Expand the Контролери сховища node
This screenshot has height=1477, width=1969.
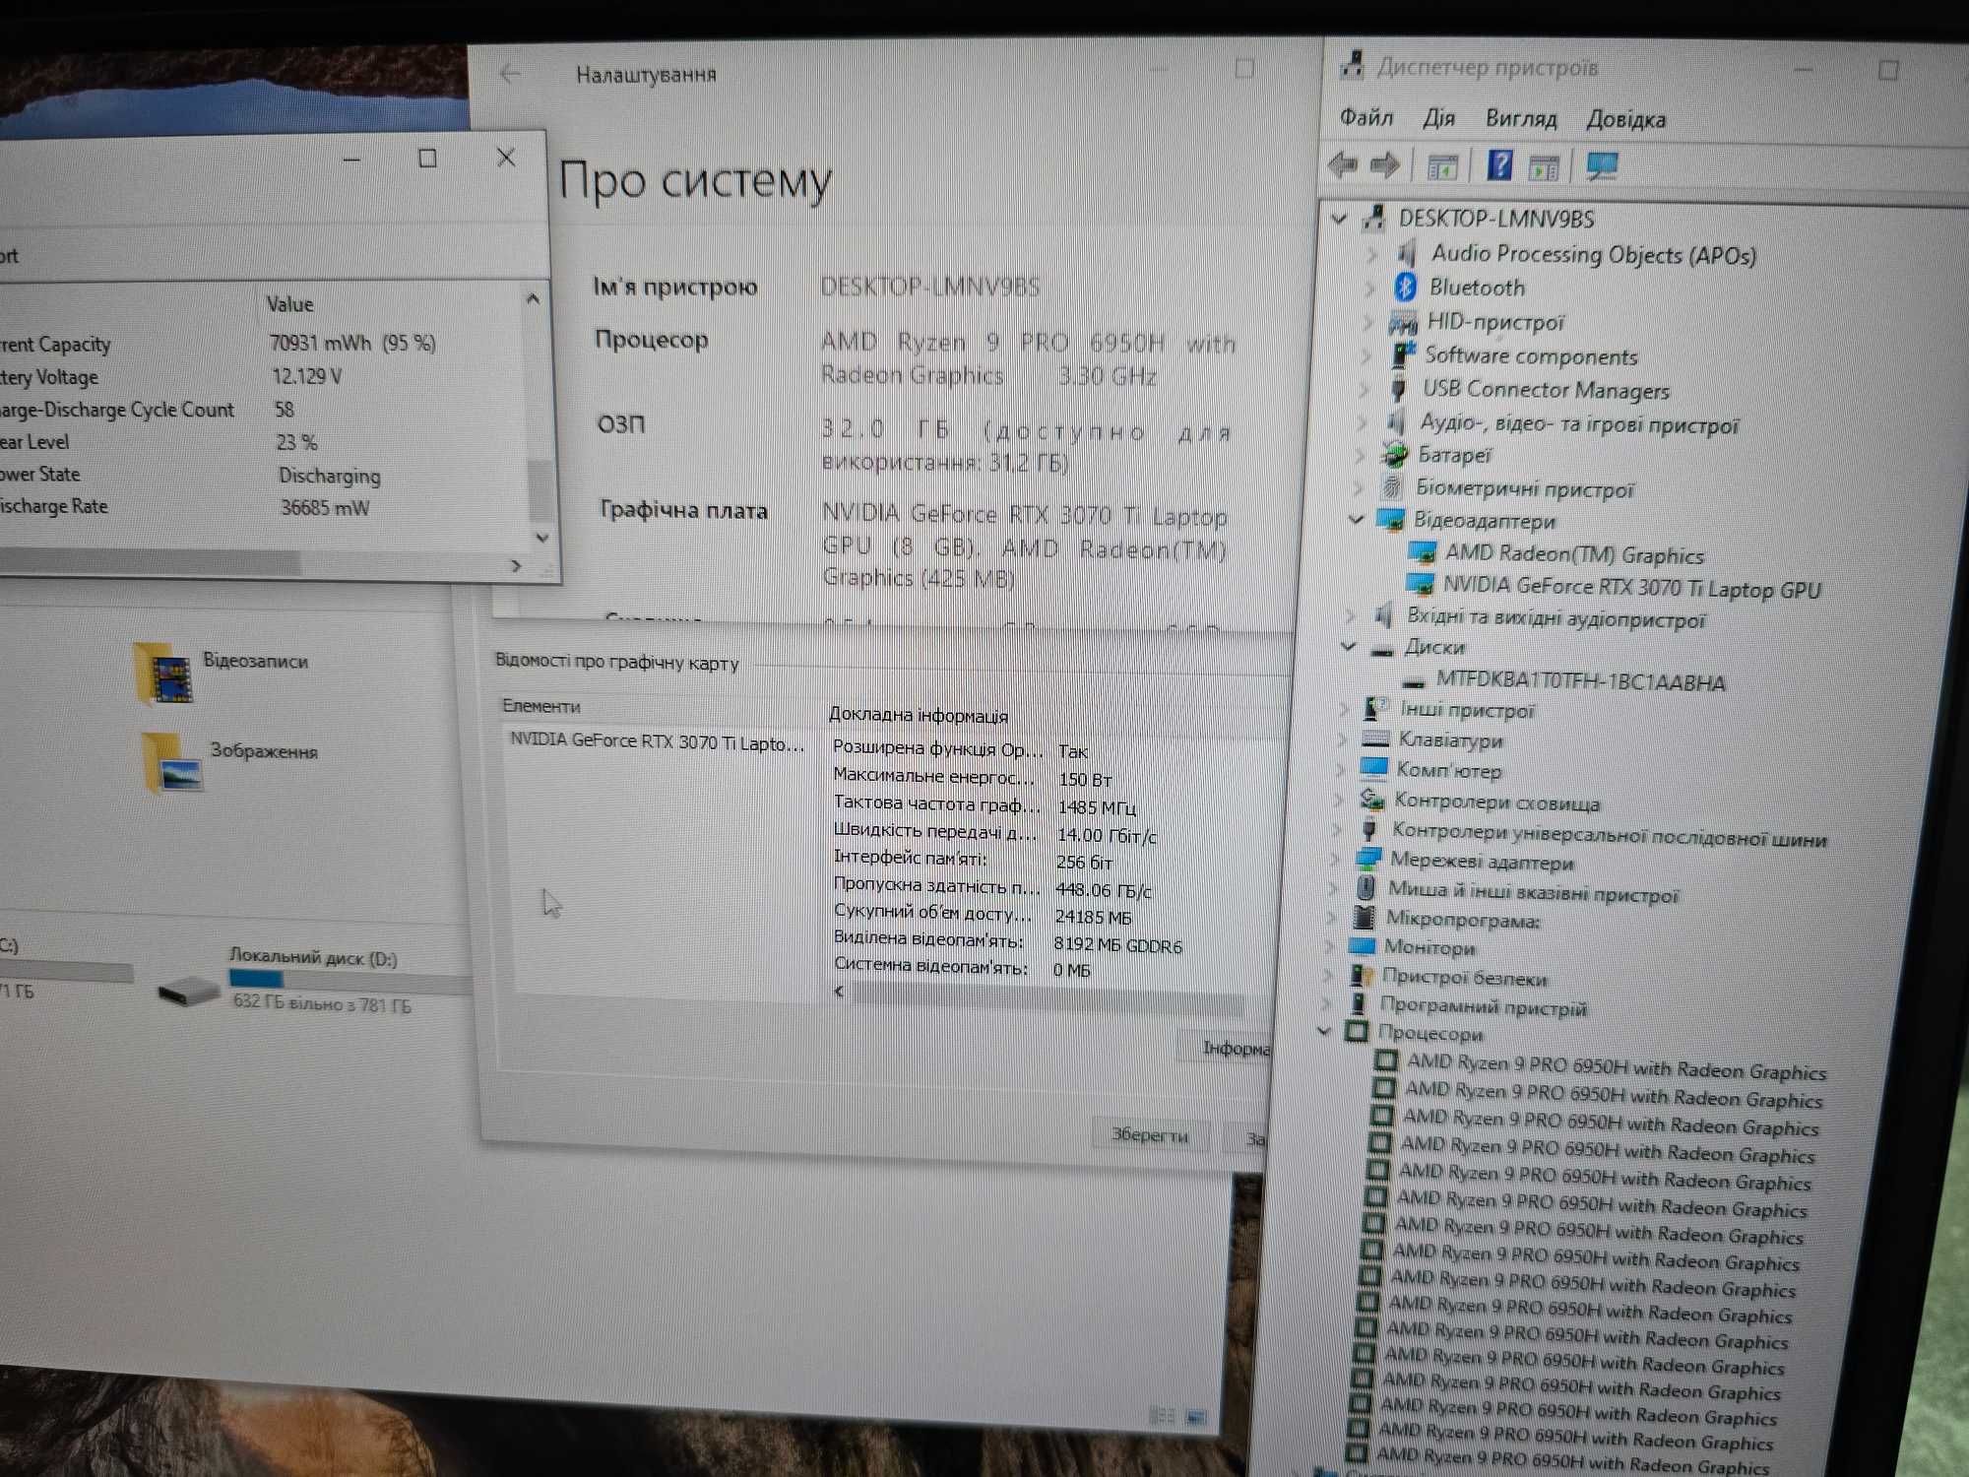pyautogui.click(x=1339, y=799)
